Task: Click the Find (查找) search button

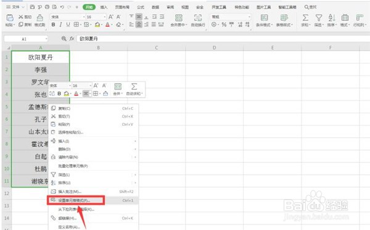Action: tap(310, 7)
